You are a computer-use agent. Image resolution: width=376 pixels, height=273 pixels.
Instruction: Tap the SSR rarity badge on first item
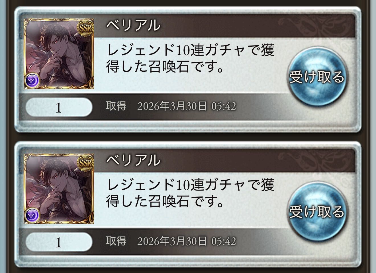tap(85, 28)
